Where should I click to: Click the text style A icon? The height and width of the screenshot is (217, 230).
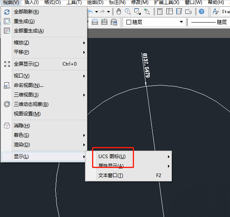click(x=215, y=11)
